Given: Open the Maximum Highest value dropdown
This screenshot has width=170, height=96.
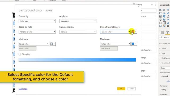Looking at the screenshot, I should coord(115,44).
